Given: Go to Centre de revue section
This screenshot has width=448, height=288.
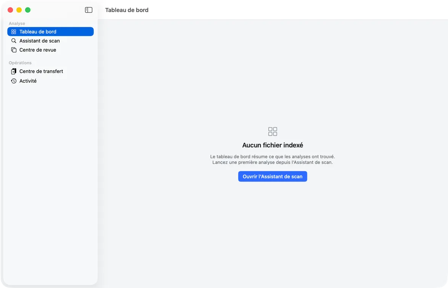Looking at the screenshot, I should 50,50.
